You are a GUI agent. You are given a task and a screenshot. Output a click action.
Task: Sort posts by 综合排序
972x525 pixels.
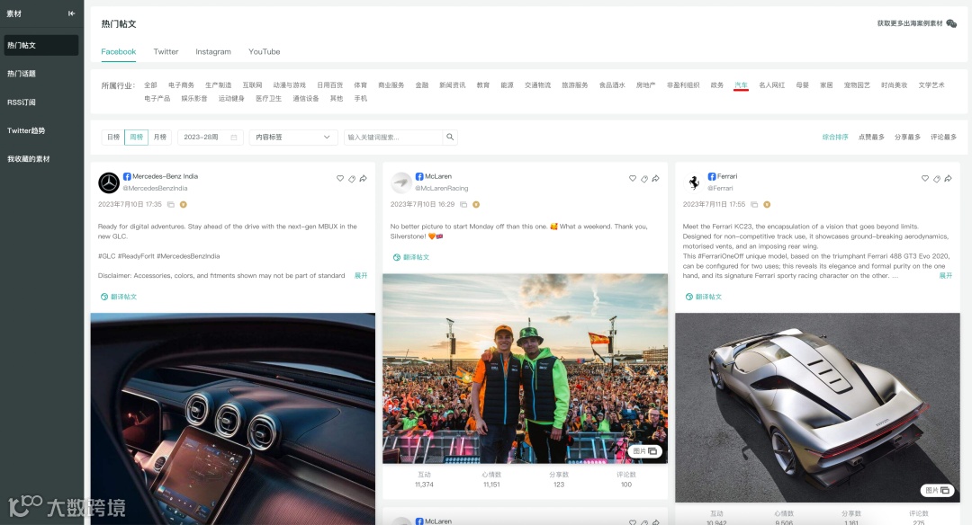pyautogui.click(x=835, y=137)
